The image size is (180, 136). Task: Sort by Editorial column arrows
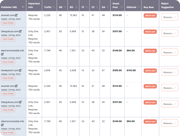(138, 7)
